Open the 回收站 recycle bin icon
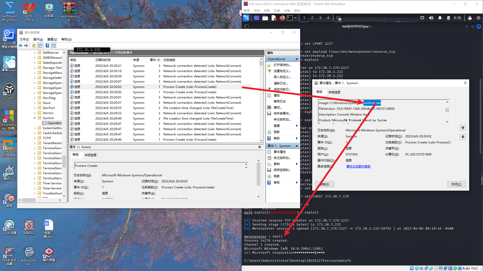483x271 pixels. 29,227
